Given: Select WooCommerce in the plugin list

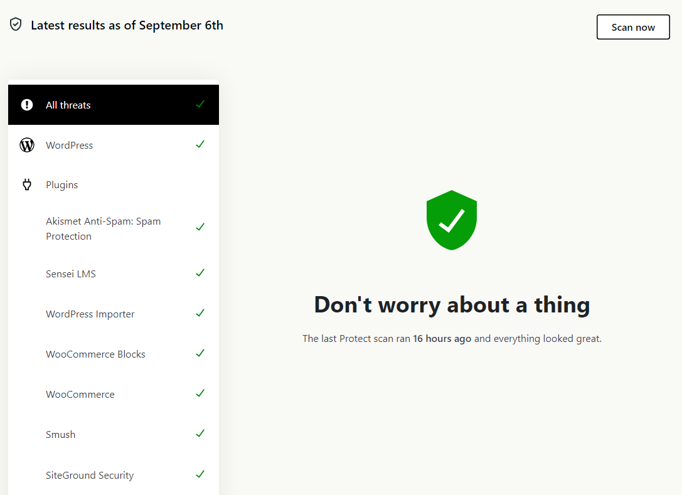Looking at the screenshot, I should (80, 394).
